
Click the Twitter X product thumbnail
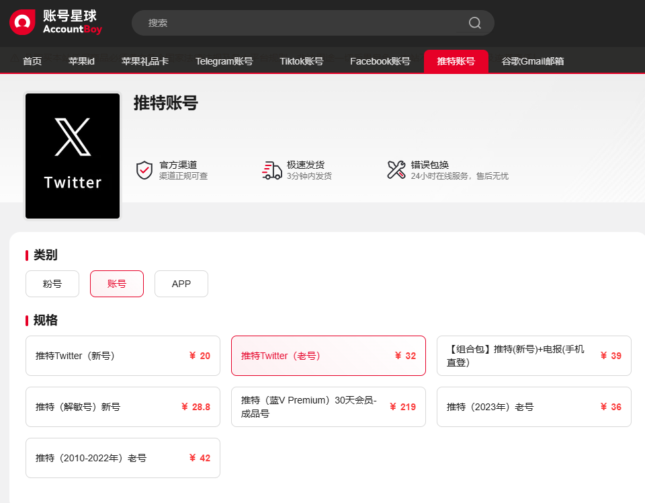(x=73, y=156)
